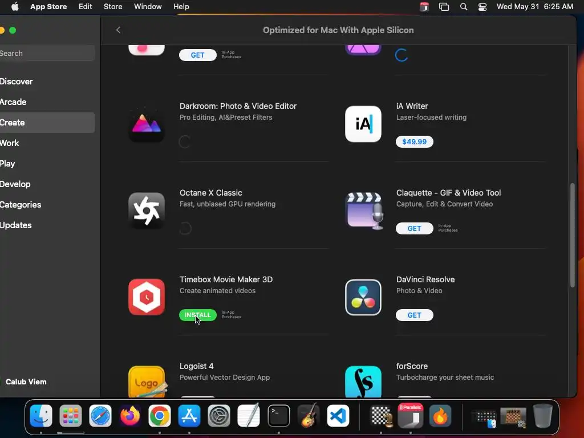Open the Help menu
Viewport: 584px width, 438px height.
181,7
